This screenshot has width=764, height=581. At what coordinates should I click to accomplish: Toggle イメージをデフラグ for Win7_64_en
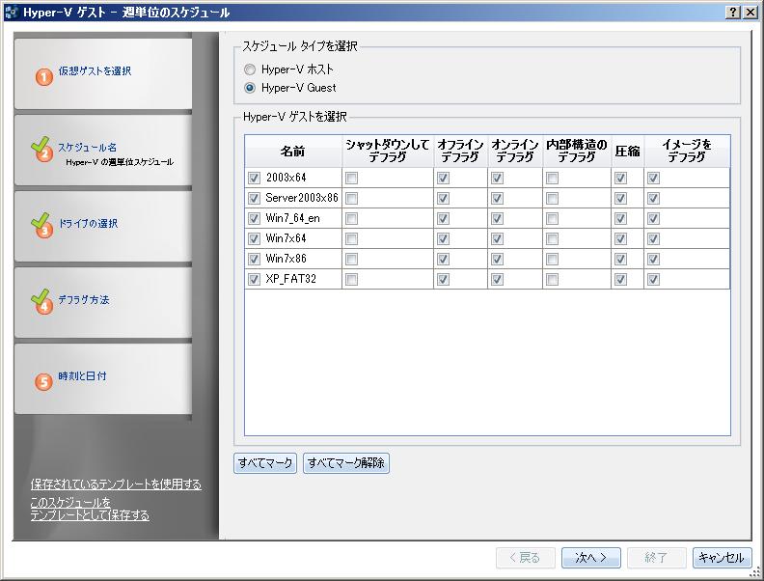[653, 218]
